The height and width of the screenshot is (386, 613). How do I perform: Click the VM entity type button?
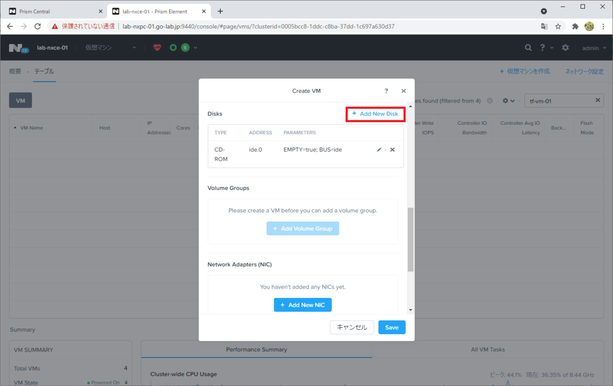click(20, 101)
